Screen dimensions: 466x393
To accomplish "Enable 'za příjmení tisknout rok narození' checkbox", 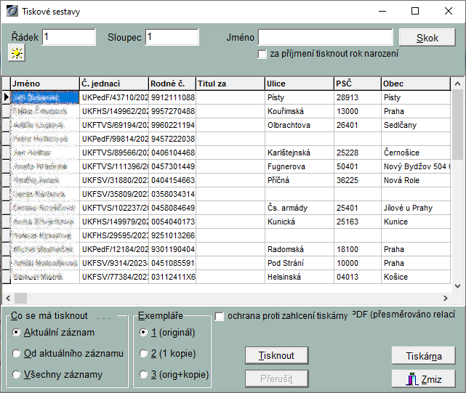I will pyautogui.click(x=262, y=54).
